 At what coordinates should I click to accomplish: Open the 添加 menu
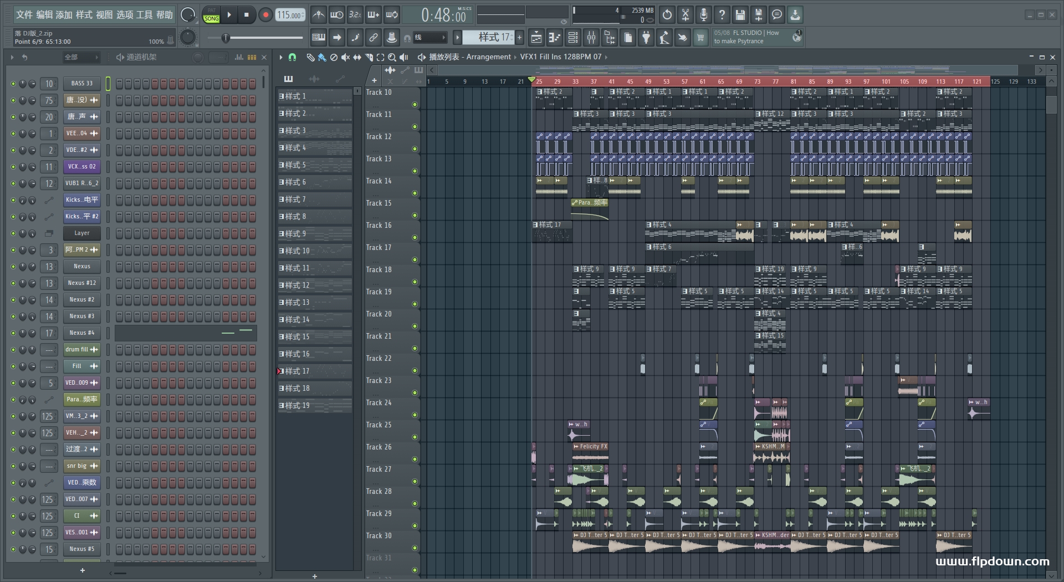[64, 15]
